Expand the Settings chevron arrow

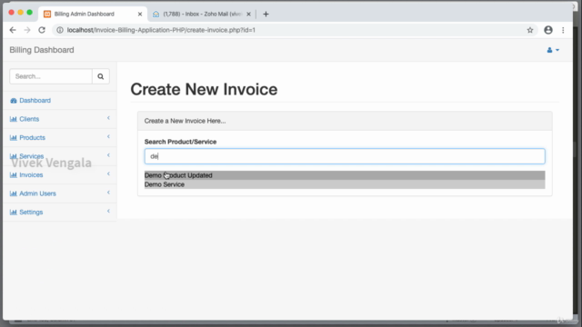(x=108, y=211)
